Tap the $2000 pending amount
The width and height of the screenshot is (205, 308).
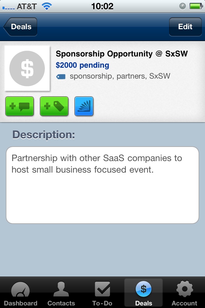point(82,65)
